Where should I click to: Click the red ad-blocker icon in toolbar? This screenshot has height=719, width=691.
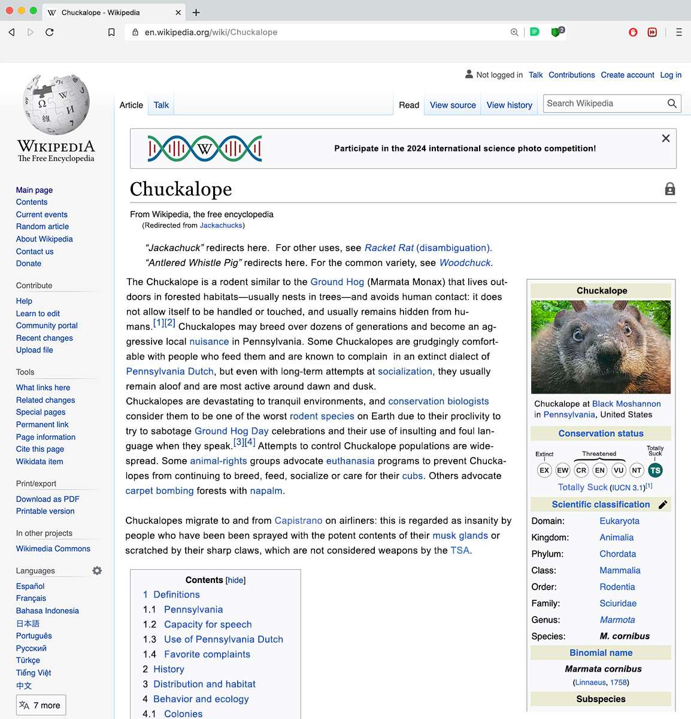633,32
